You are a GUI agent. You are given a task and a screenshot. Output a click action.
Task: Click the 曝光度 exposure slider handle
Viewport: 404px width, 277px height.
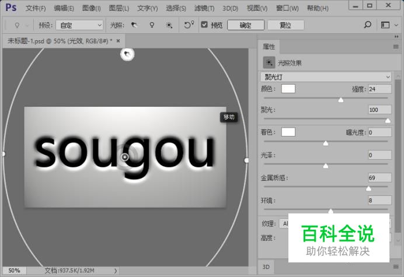coord(326,143)
